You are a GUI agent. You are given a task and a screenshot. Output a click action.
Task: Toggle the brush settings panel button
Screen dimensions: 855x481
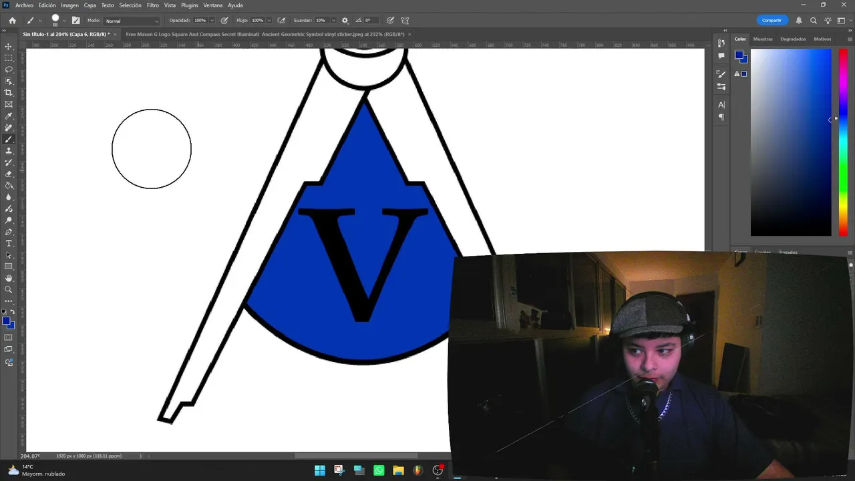click(75, 21)
